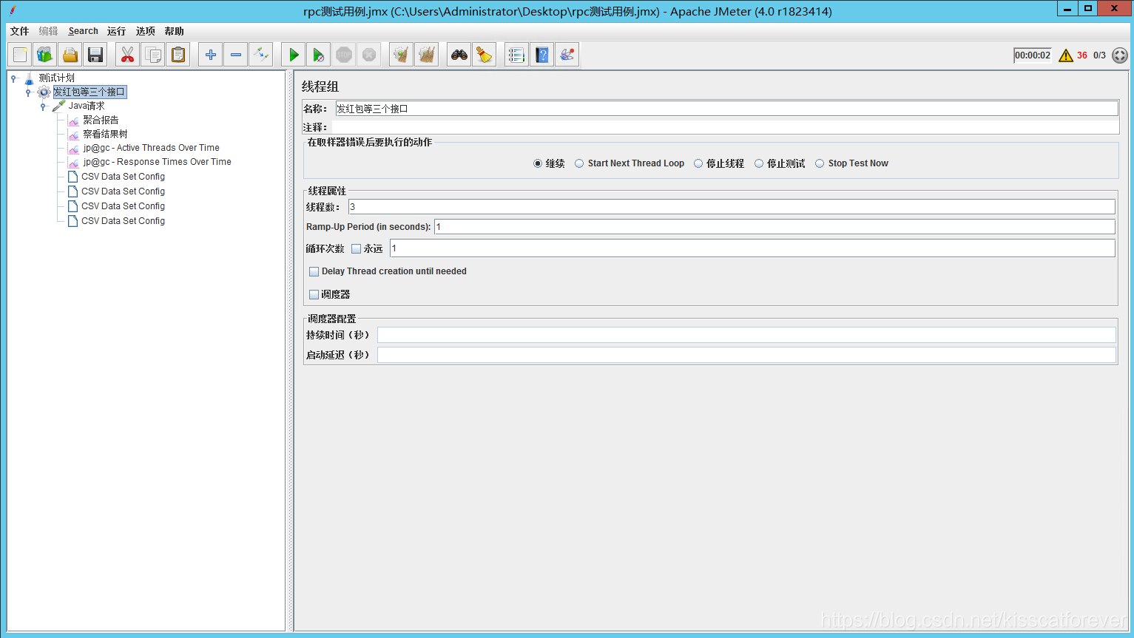Click the Reset Search brush icon
Screen dimensions: 1134x638
[485, 55]
